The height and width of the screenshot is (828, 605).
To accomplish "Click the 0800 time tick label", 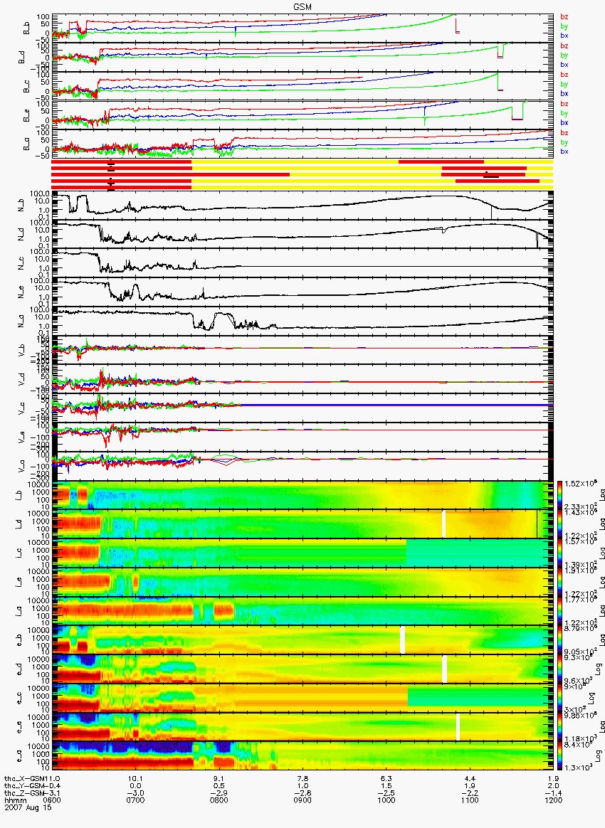I will pyautogui.click(x=219, y=800).
